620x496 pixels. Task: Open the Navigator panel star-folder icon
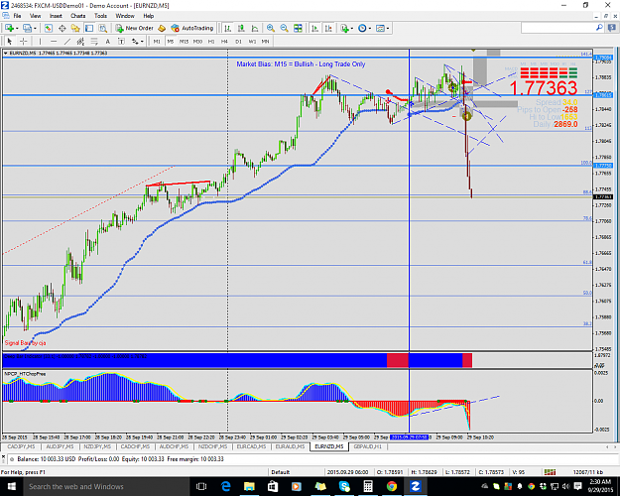point(75,28)
